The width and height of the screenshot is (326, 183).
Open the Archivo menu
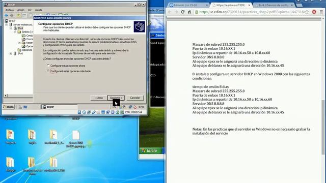point(10,10)
